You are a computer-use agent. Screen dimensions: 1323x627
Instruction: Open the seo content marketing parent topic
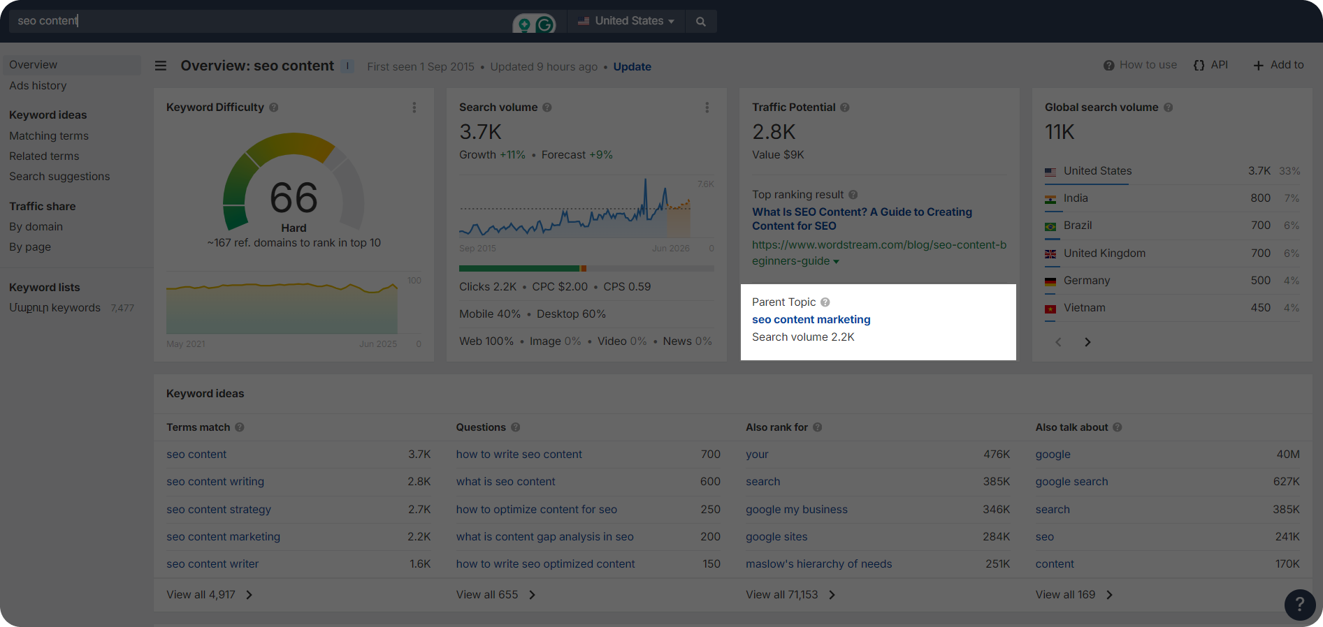click(811, 319)
